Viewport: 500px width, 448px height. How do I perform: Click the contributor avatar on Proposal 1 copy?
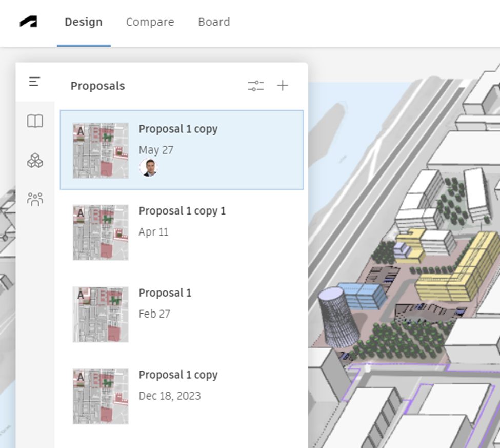coord(150,169)
